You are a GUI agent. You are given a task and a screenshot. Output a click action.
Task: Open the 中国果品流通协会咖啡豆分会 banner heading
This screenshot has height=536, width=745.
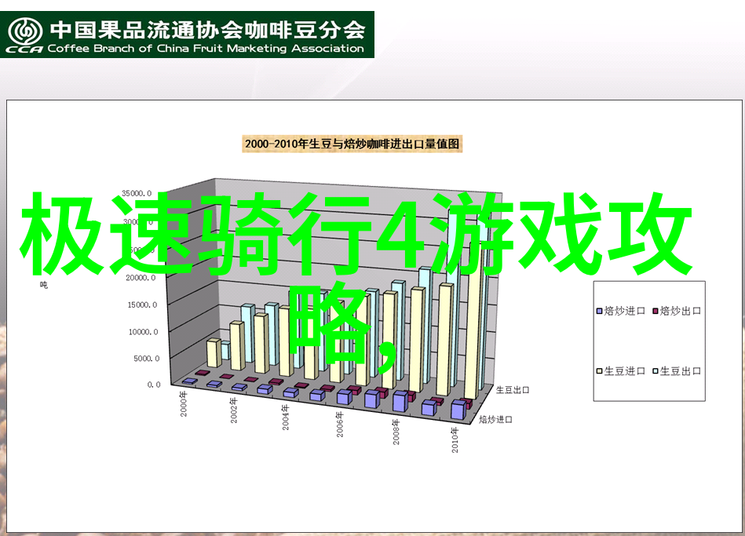coord(208,30)
